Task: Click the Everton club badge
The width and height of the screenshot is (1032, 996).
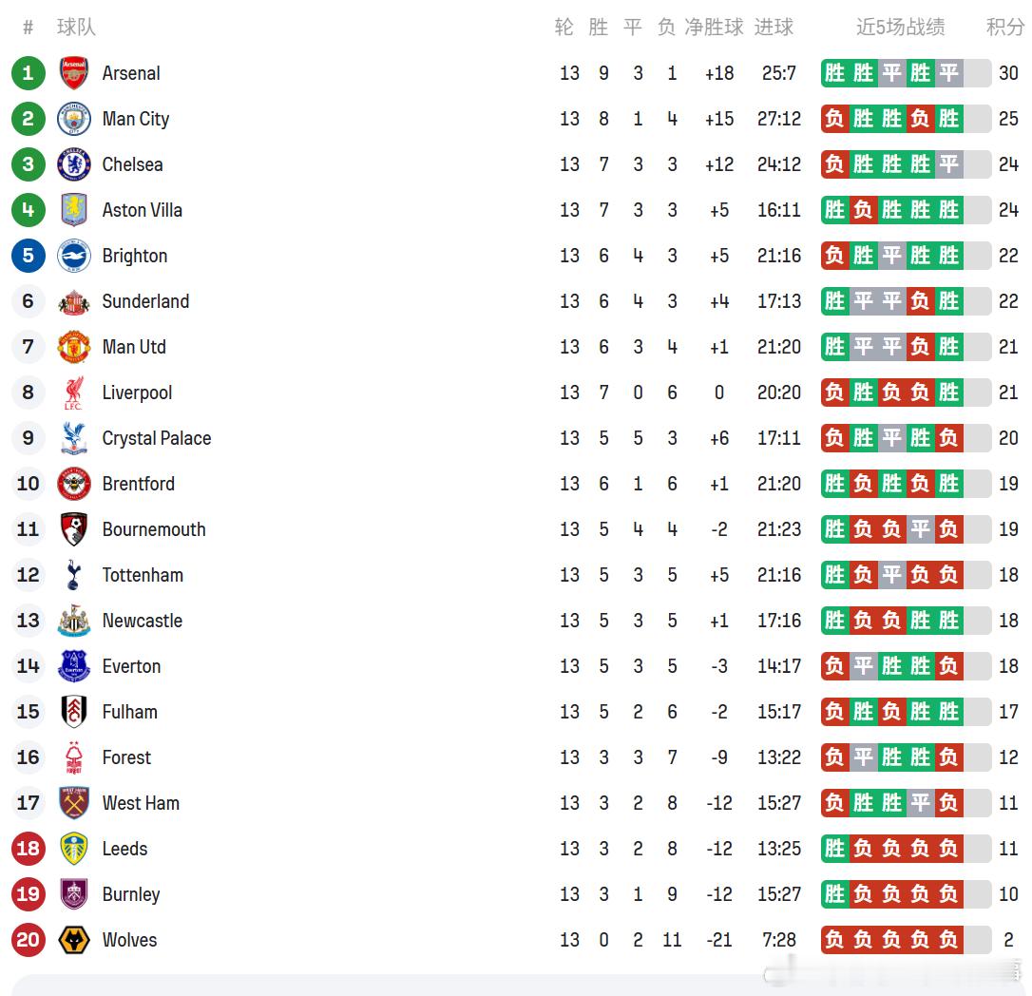Action: (x=74, y=666)
